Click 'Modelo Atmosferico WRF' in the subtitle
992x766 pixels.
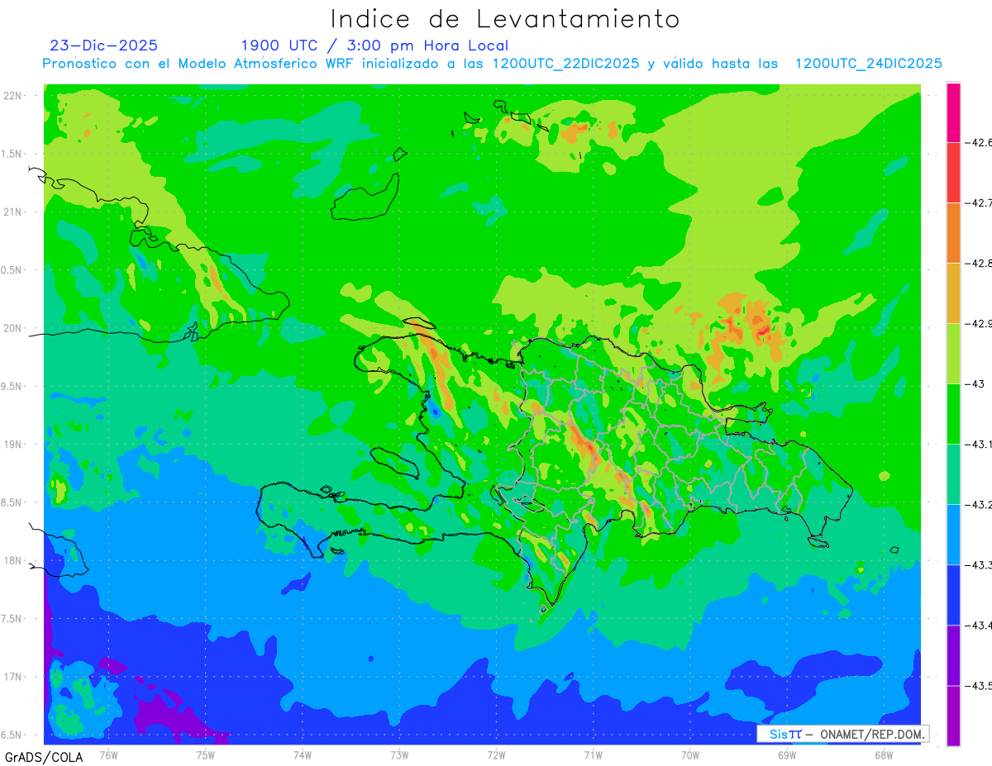coord(265,64)
